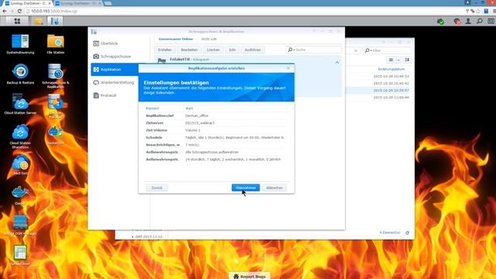Open the Systemsteuerung desktop icon
This screenshot has height=279, width=496.
(20, 44)
